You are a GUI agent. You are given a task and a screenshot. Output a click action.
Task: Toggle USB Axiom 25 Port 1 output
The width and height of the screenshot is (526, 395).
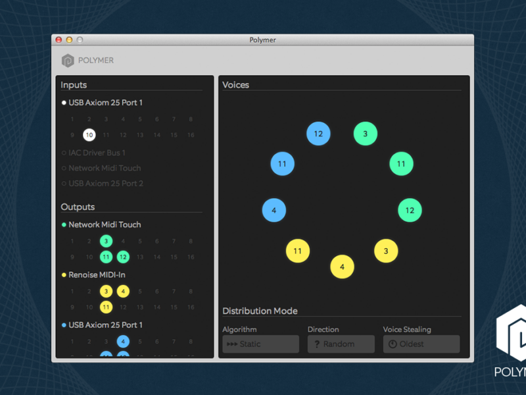[103, 325]
